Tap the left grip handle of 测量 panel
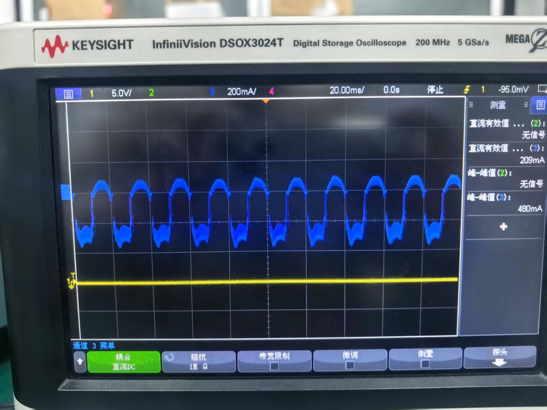 [x=471, y=105]
